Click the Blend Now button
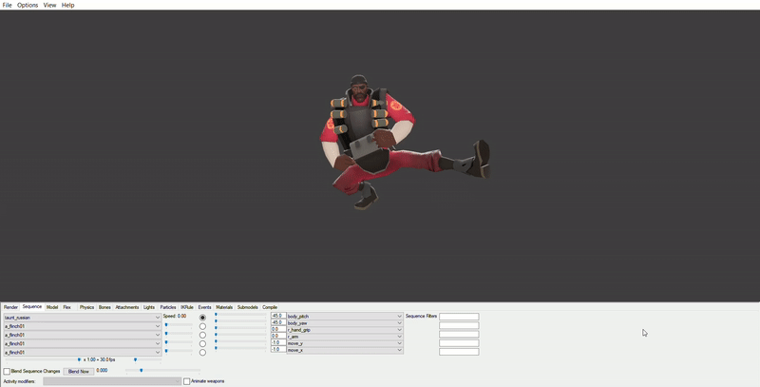This screenshot has width=760, height=387. [79, 371]
